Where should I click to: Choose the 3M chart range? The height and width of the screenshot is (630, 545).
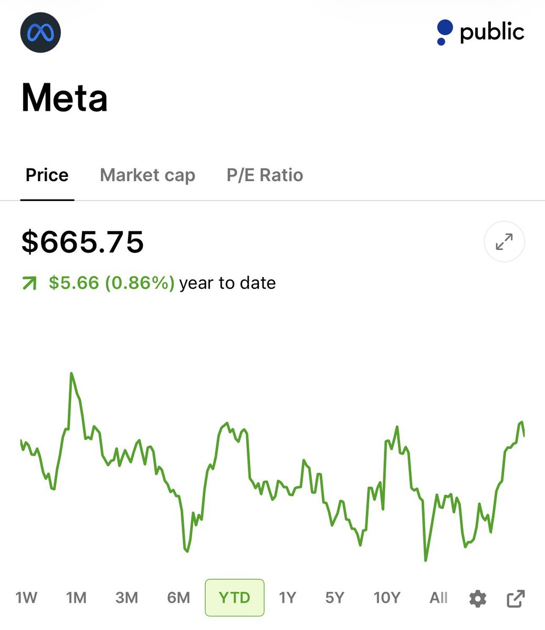click(x=127, y=597)
